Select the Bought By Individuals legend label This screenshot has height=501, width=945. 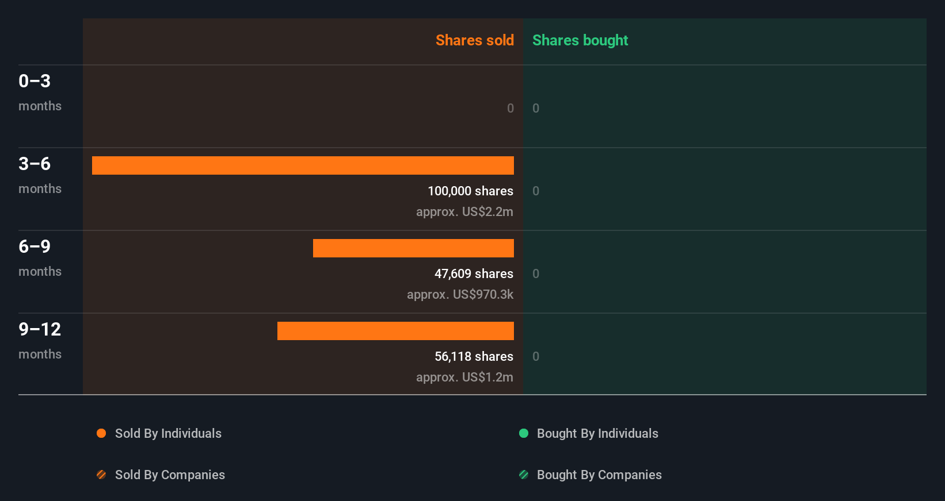pos(597,433)
